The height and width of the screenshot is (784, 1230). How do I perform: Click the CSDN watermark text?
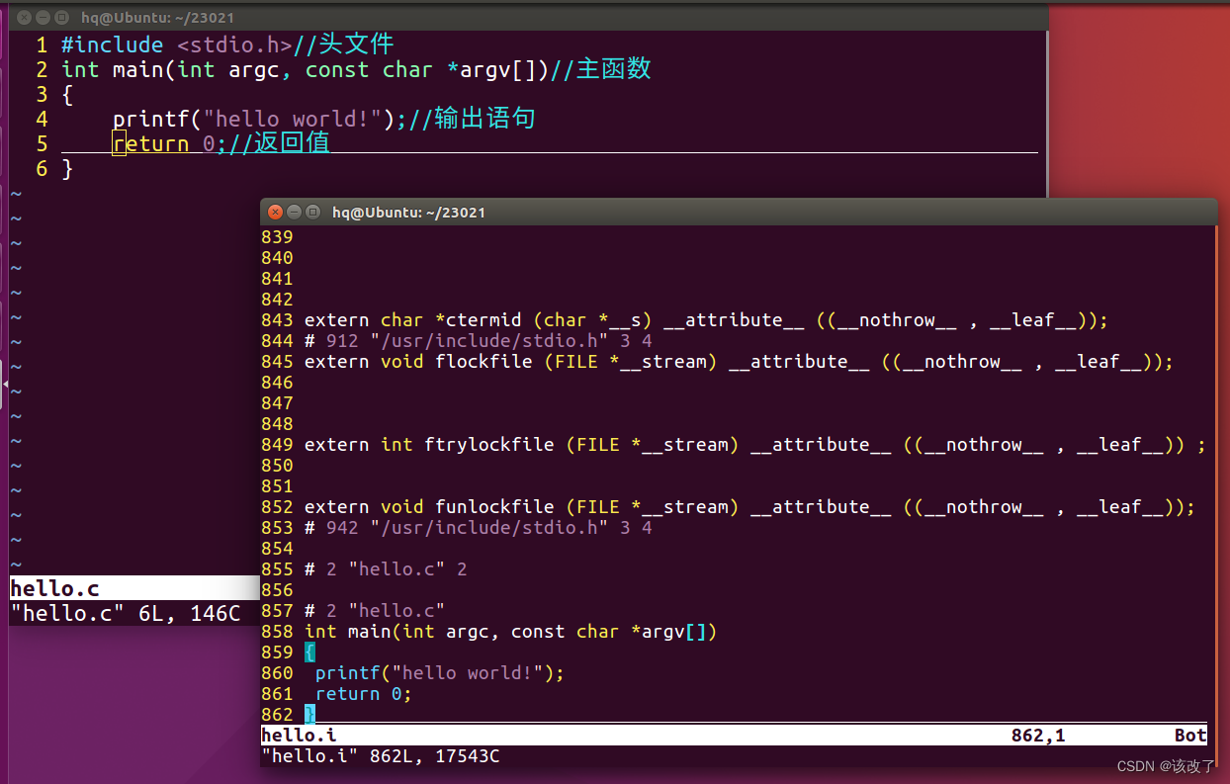(x=1164, y=765)
